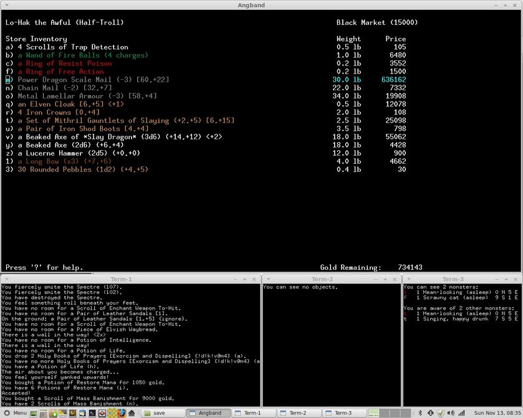This screenshot has width=523, height=418.
Task: Select the Power Dragon Scale Mail item
Action: 93,80
